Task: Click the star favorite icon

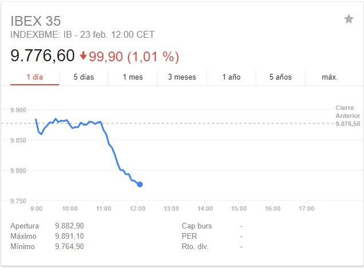Action: click(x=349, y=19)
